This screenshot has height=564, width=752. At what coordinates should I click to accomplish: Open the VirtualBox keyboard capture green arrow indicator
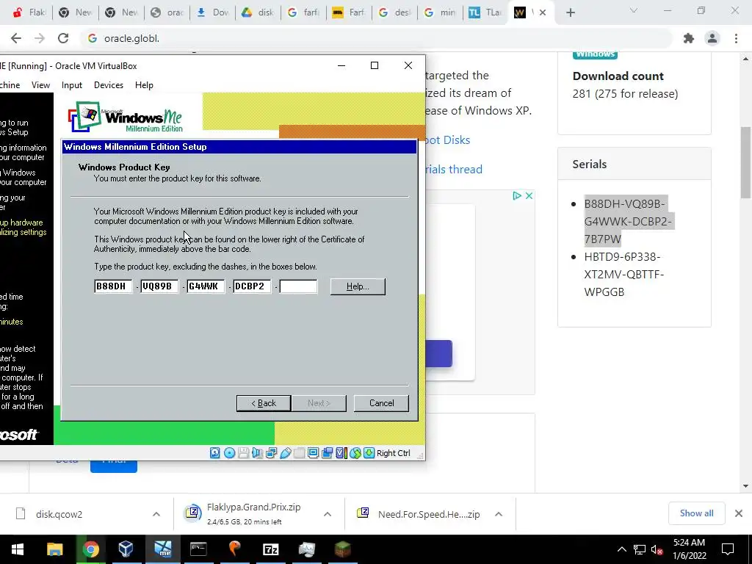pyautogui.click(x=369, y=452)
